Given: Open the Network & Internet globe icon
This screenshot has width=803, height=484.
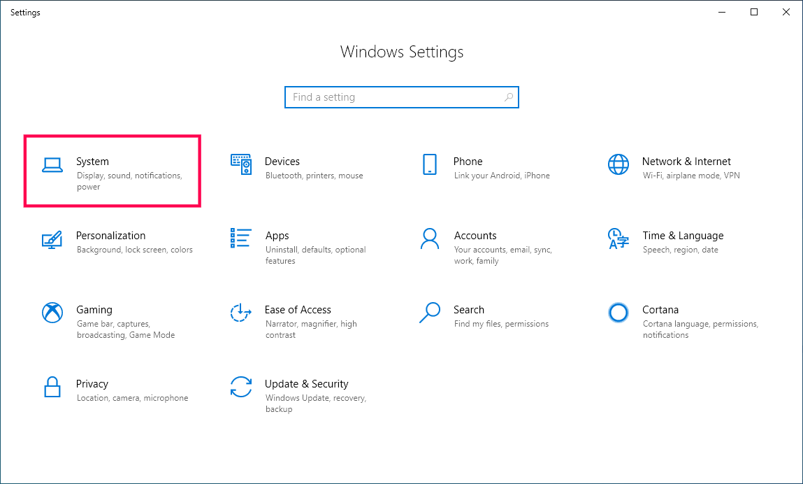Looking at the screenshot, I should (x=618, y=164).
